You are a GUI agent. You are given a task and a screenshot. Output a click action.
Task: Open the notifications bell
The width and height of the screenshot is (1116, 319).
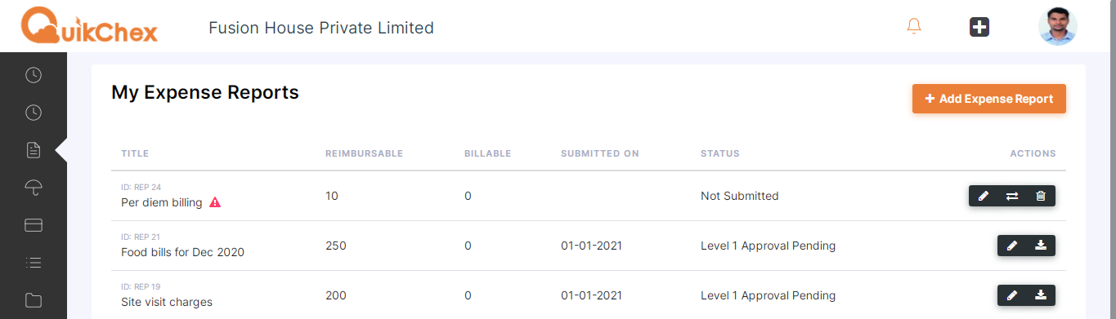(914, 26)
